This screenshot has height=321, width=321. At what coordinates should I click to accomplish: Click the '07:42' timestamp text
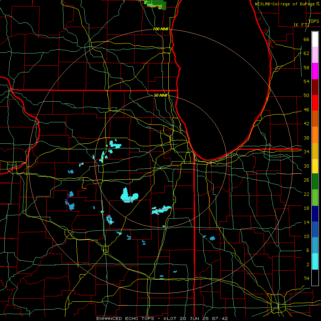click(x=220, y=319)
